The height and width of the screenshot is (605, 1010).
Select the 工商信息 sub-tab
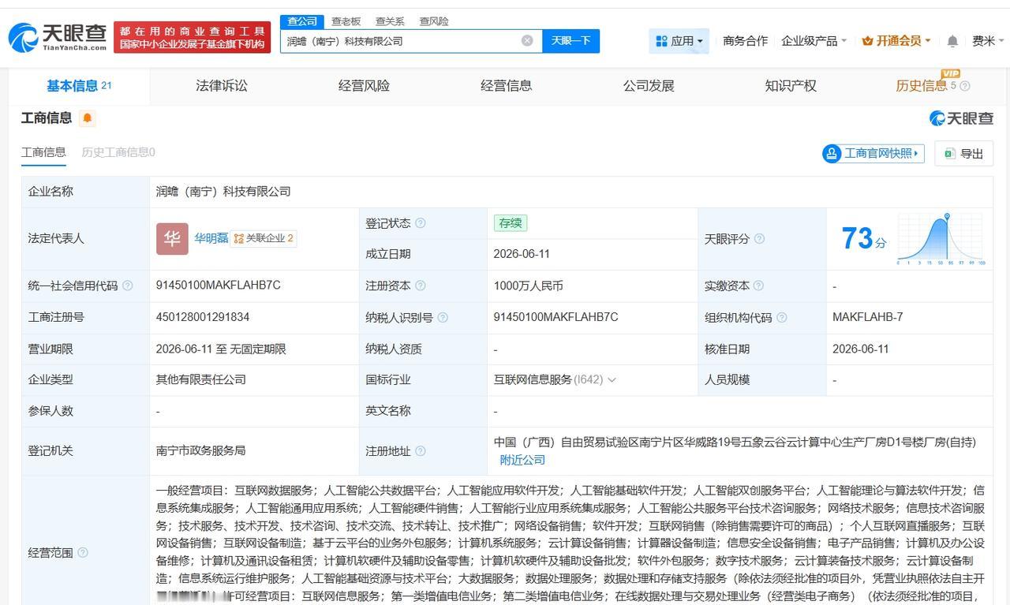click(x=43, y=152)
